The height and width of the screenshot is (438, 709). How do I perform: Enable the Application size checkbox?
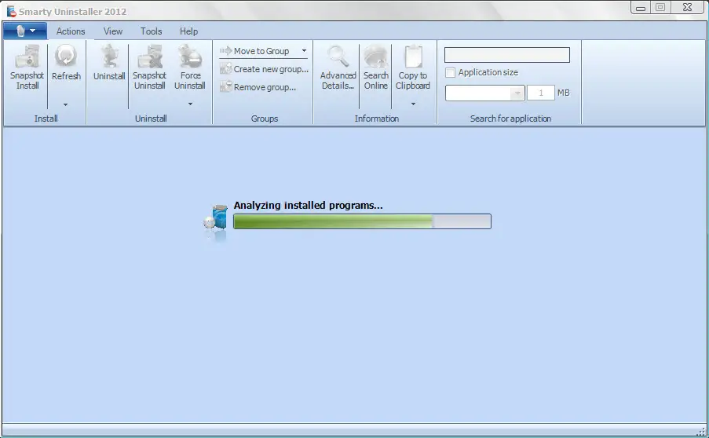click(450, 72)
